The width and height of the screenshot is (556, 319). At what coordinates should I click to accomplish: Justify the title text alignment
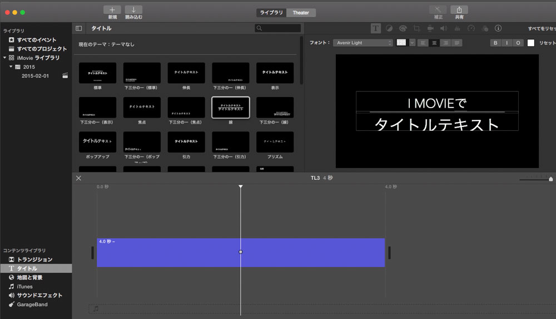tap(456, 43)
